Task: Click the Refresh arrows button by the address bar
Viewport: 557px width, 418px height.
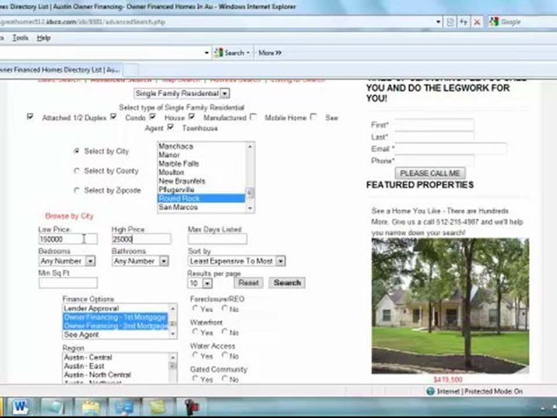Action: click(464, 22)
